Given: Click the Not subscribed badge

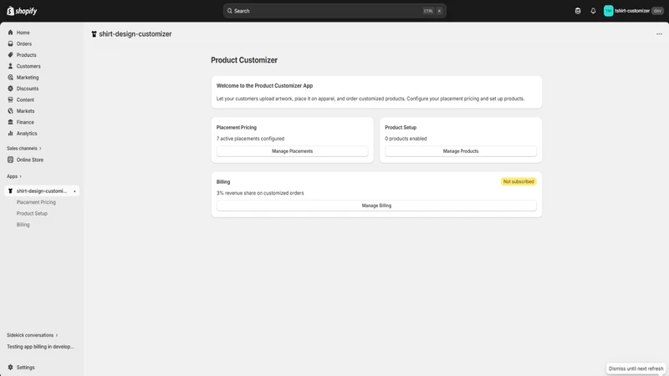Looking at the screenshot, I should tap(518, 181).
